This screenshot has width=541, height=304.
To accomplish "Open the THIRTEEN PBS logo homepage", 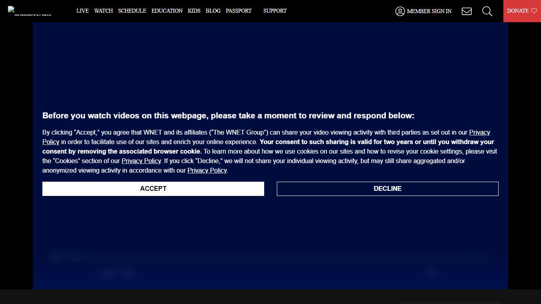I will tap(30, 11).
